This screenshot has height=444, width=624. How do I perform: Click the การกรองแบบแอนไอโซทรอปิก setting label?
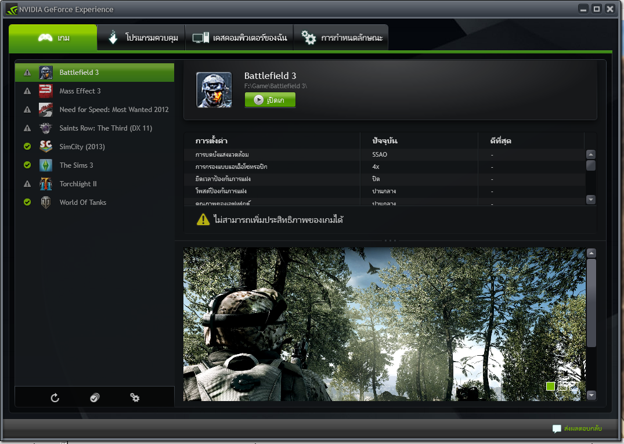[x=231, y=167]
